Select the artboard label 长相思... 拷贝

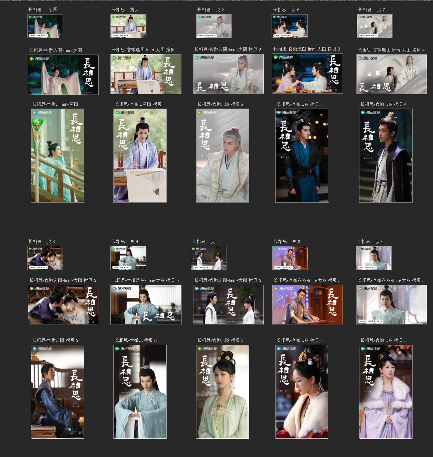(125, 10)
